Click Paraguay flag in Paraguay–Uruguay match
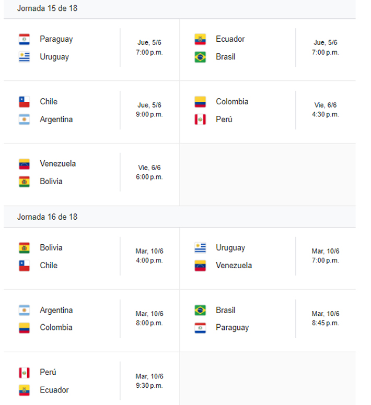The height and width of the screenshot is (405, 371). (x=24, y=39)
